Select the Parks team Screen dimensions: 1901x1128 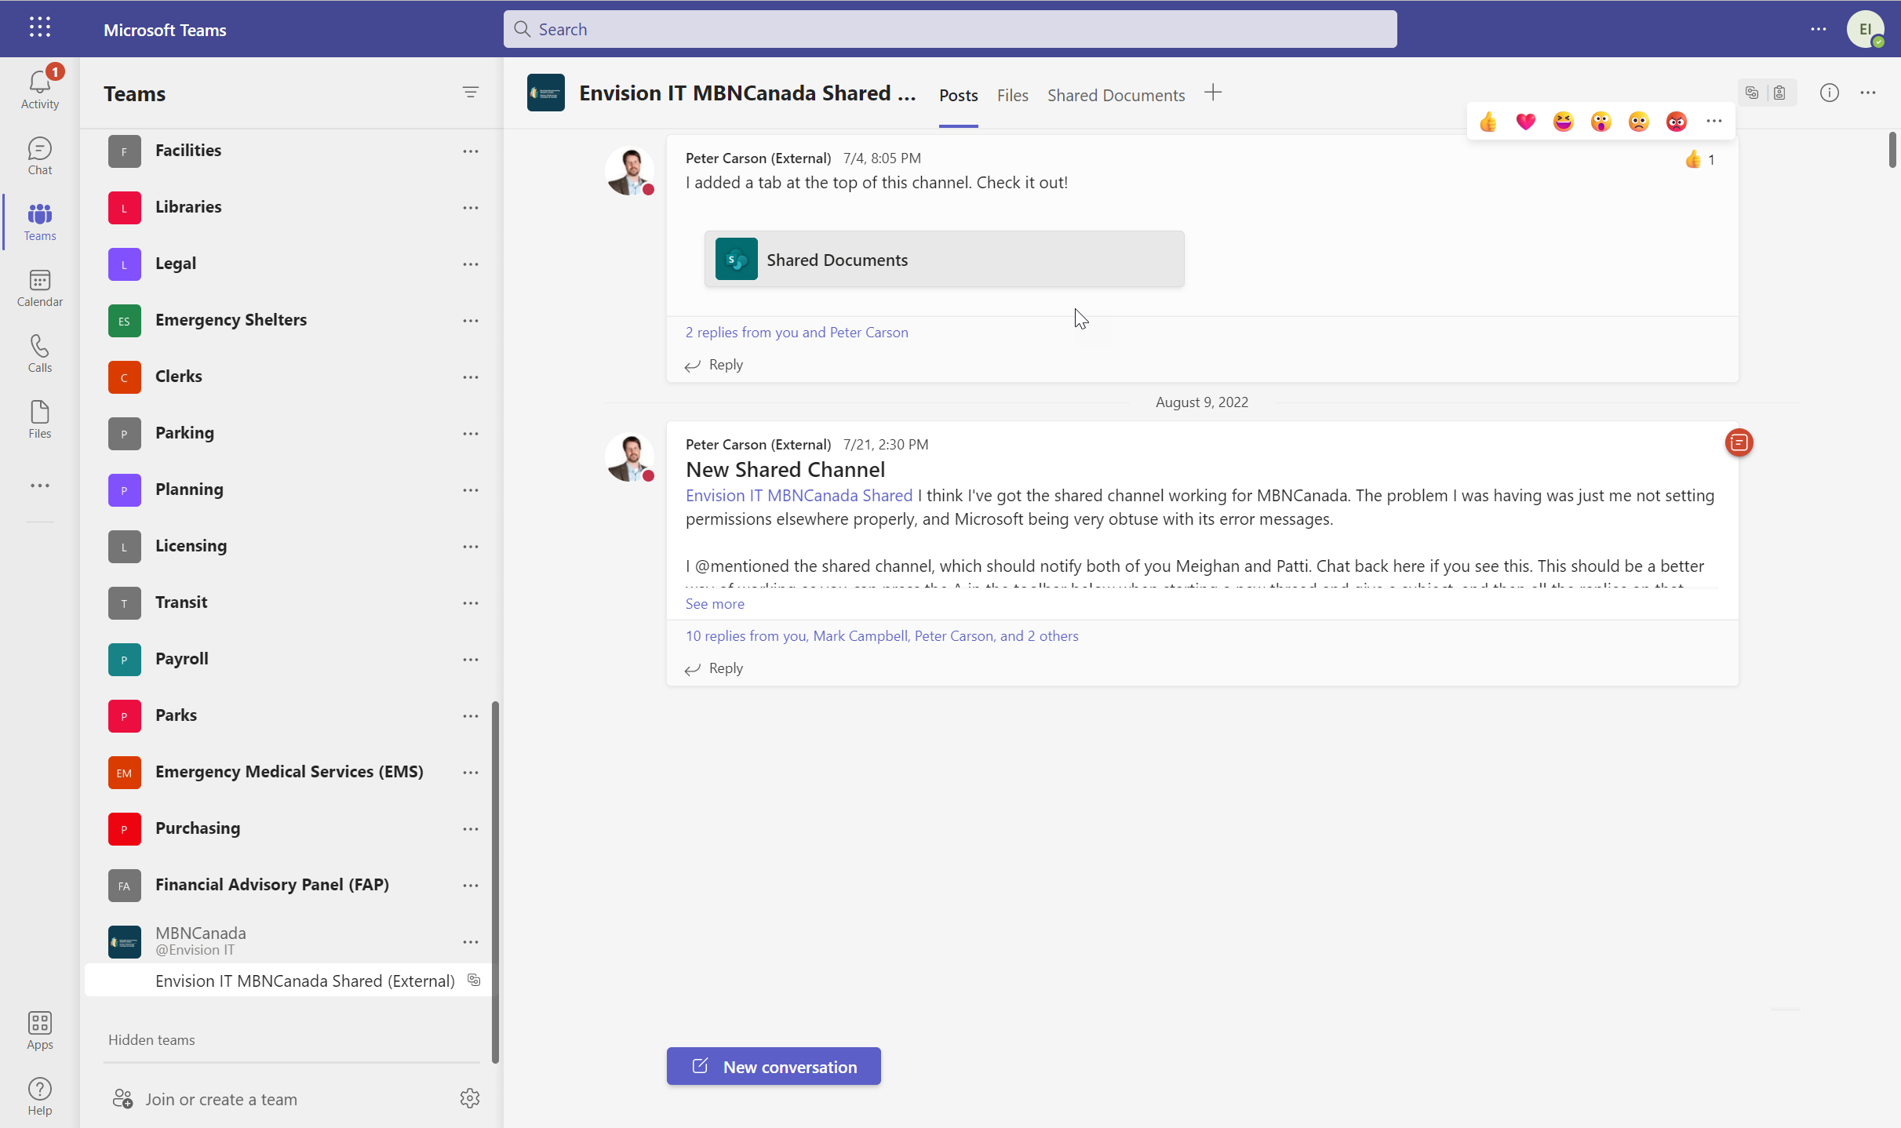tap(287, 715)
